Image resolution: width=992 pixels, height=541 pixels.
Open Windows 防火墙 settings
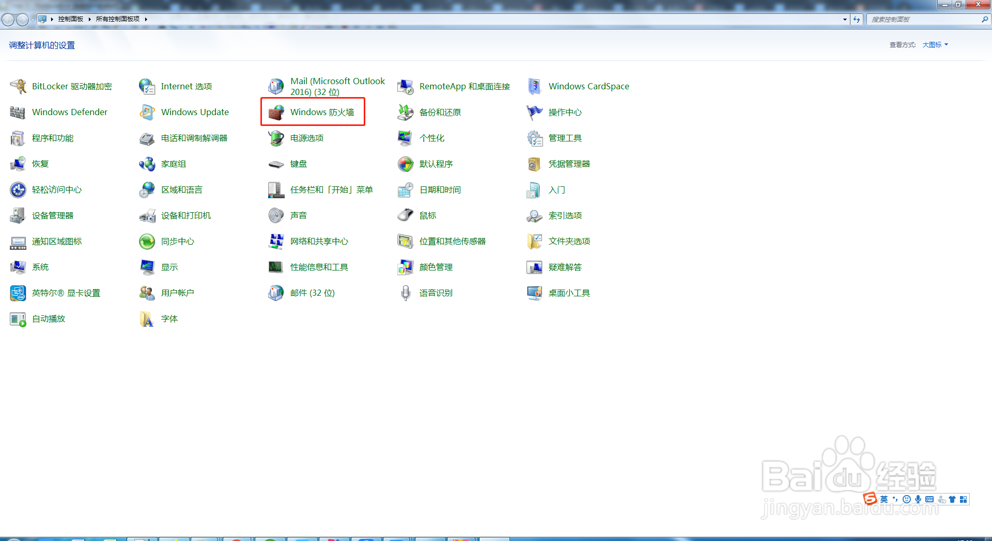pos(321,112)
